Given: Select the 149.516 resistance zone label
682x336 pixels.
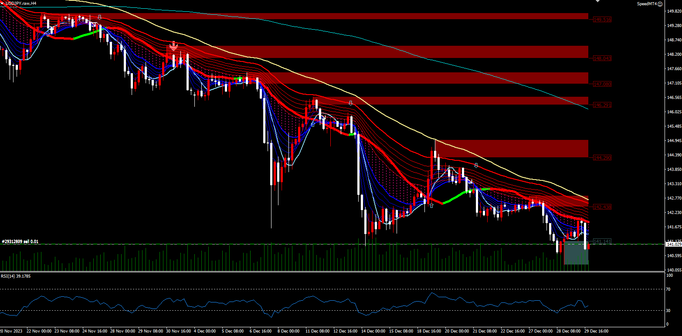Looking at the screenshot, I should (602, 20).
